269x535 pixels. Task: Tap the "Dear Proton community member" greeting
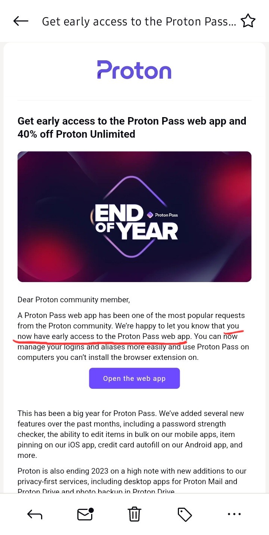point(74,300)
